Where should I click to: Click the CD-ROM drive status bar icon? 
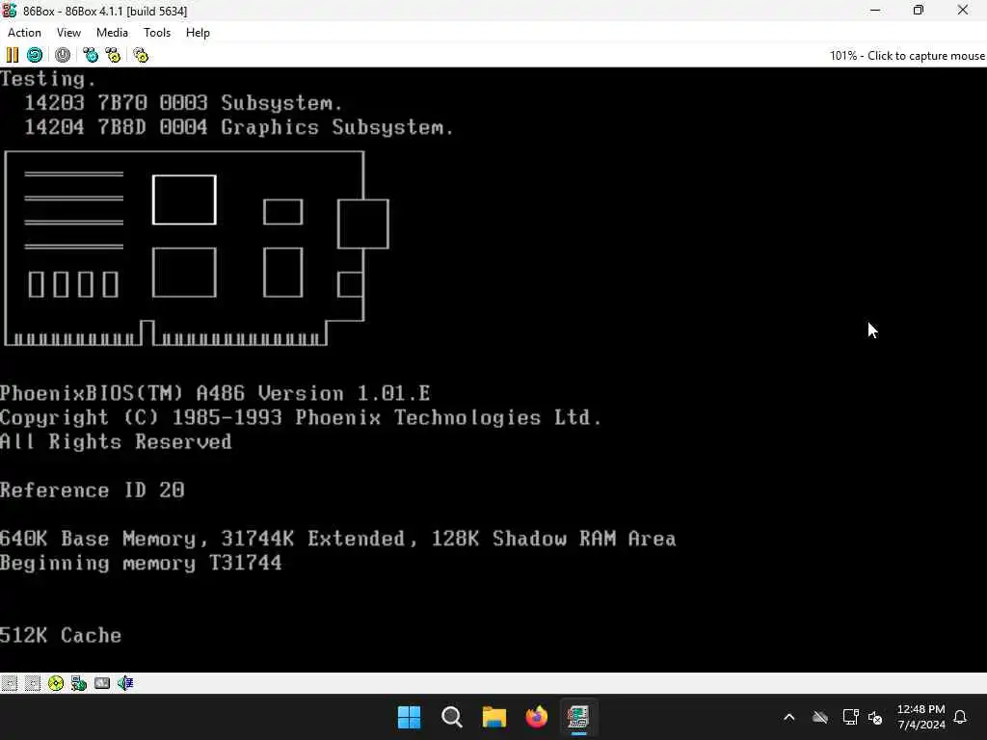[x=56, y=683]
